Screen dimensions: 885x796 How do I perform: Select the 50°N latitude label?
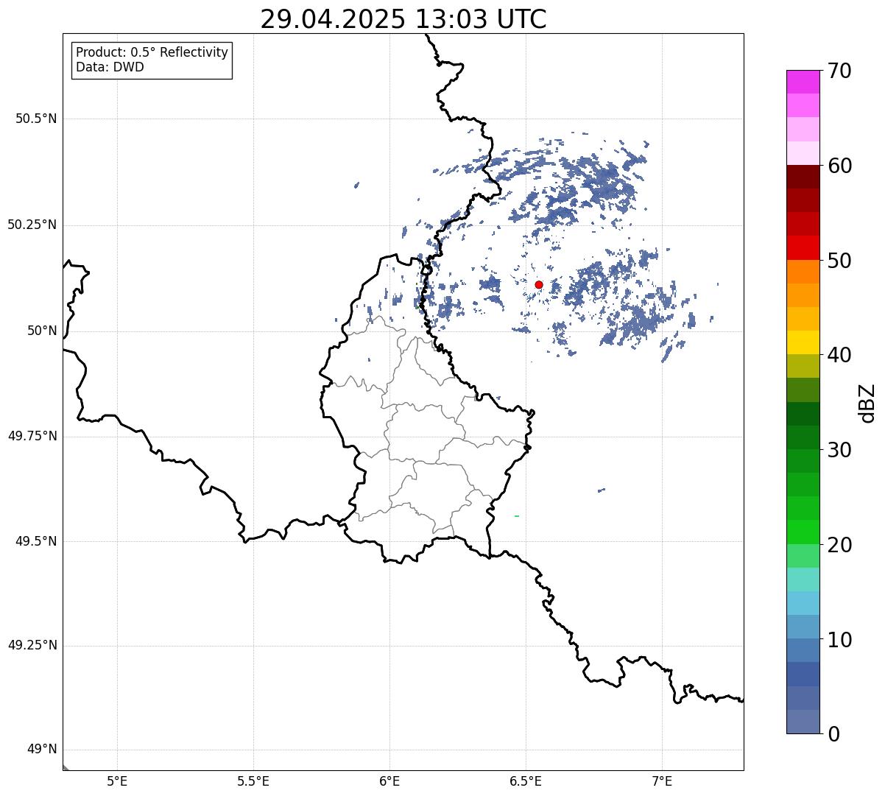pos(42,331)
